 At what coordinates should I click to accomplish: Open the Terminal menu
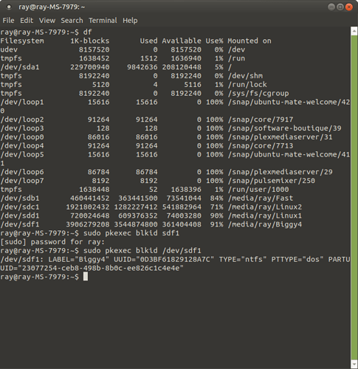(103, 21)
